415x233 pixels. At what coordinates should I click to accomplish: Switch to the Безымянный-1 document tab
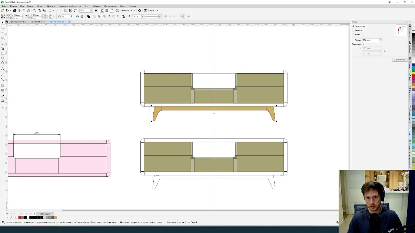pyautogui.click(x=37, y=22)
